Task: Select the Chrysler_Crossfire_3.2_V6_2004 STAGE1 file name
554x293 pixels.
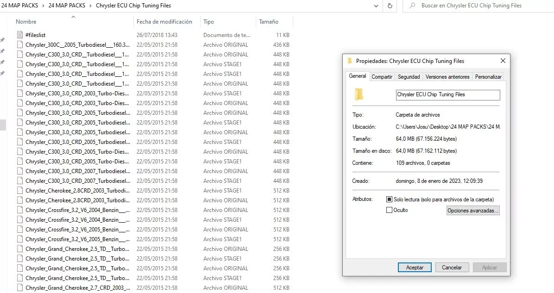Action: (x=78, y=219)
